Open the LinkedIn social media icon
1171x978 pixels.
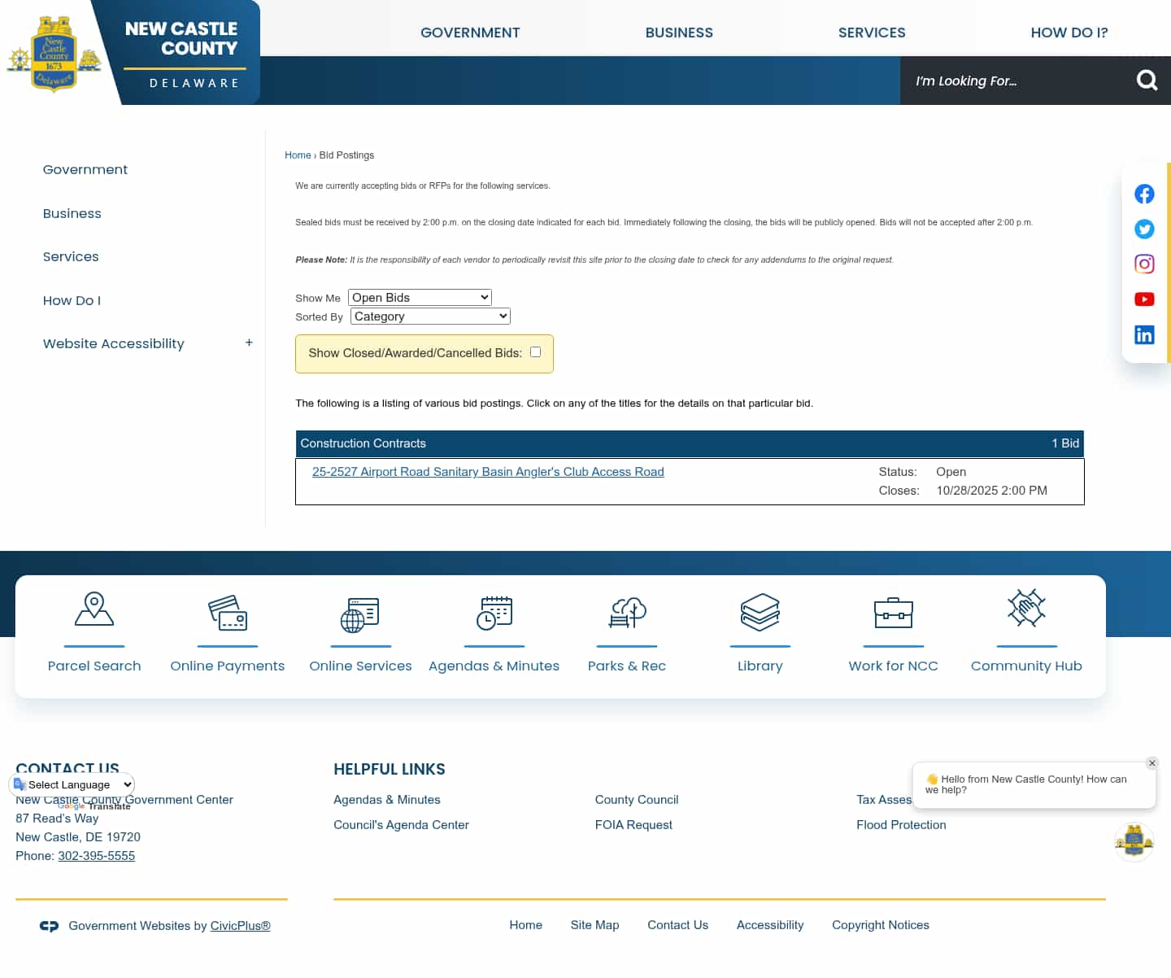point(1144,334)
